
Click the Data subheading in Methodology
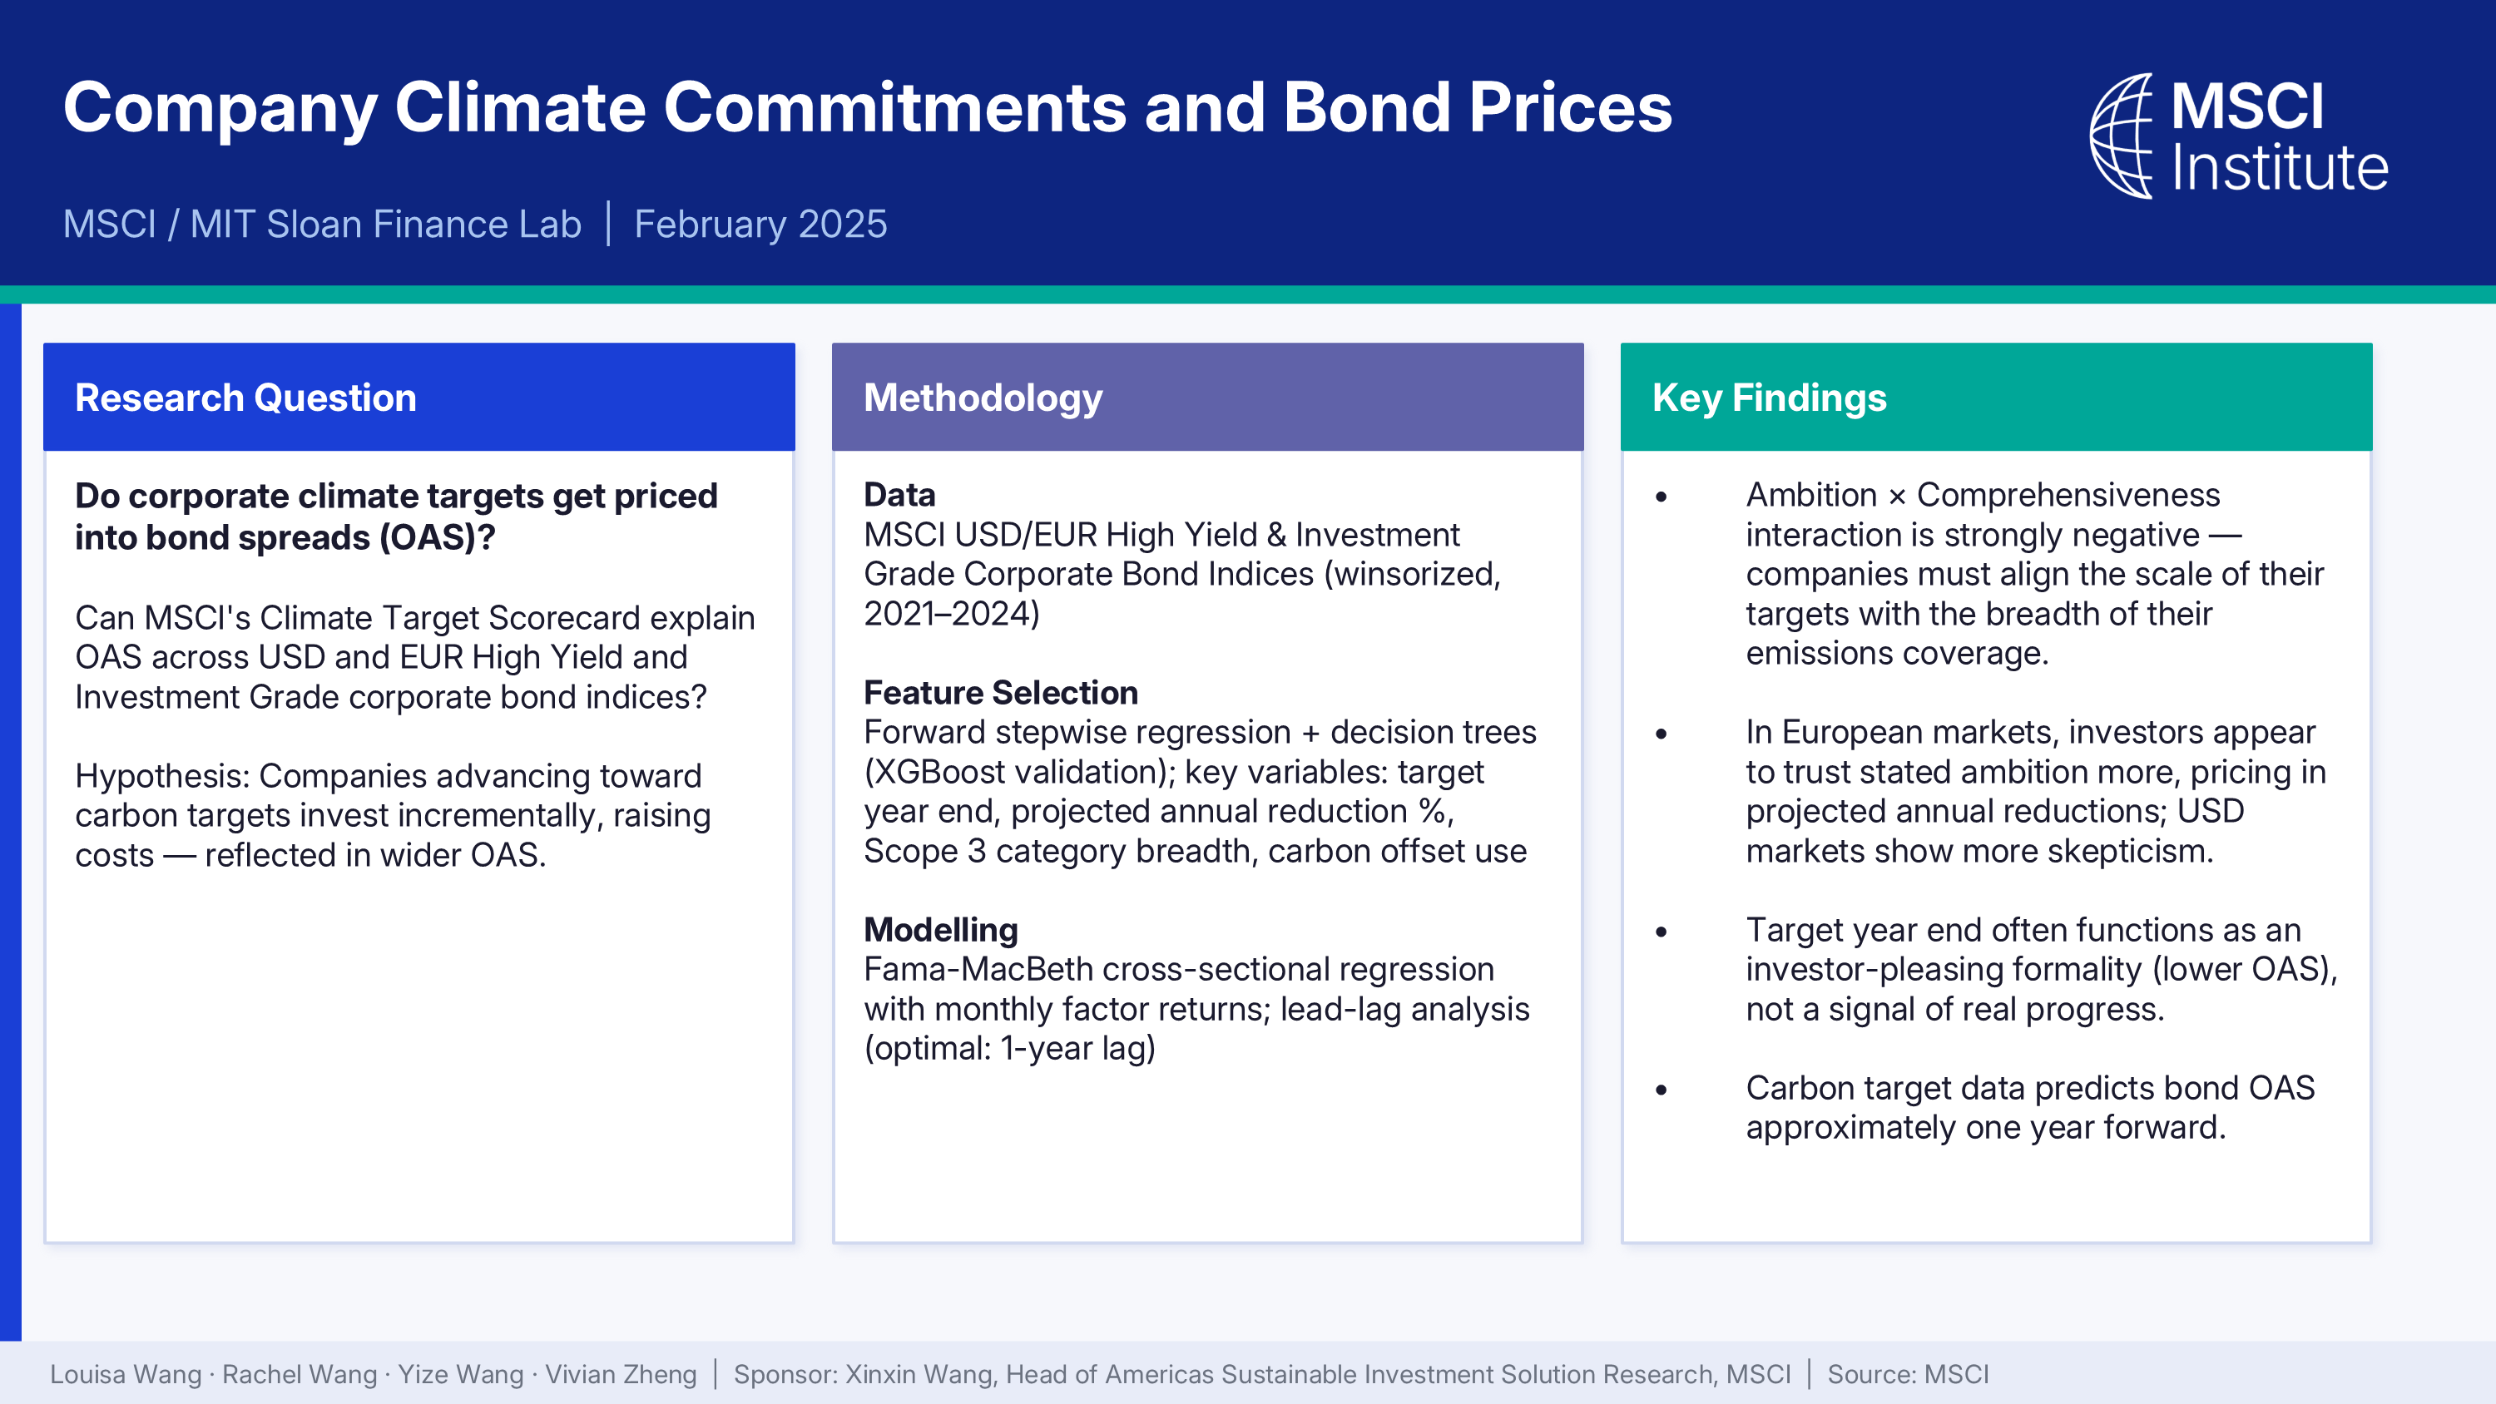coord(899,494)
